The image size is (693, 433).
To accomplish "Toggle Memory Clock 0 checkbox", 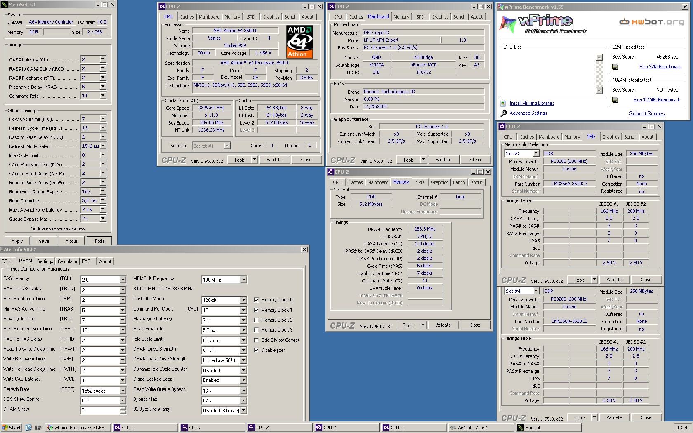I will [x=256, y=300].
